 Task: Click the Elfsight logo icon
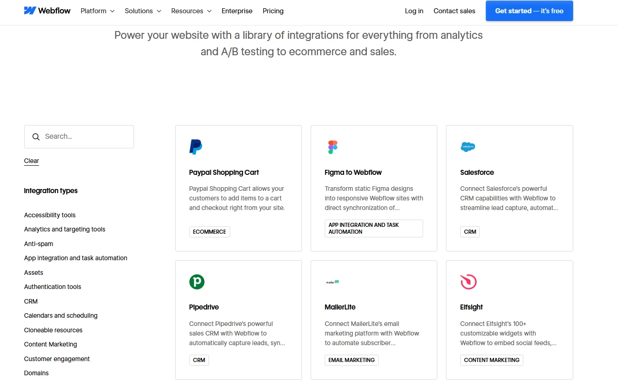click(x=468, y=282)
